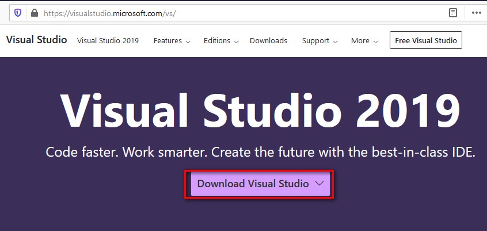This screenshot has width=487, height=231.
Task: Go to Visual Studio brand home link
Action: [36, 40]
